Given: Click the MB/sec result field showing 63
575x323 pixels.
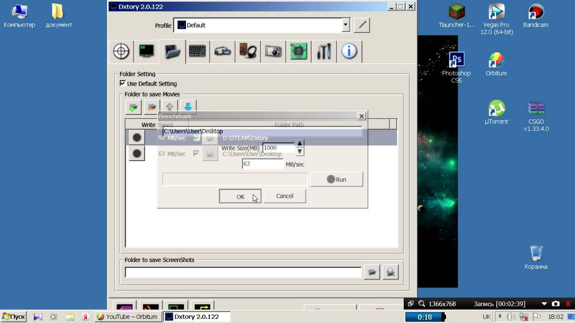Looking at the screenshot, I should pos(263,164).
